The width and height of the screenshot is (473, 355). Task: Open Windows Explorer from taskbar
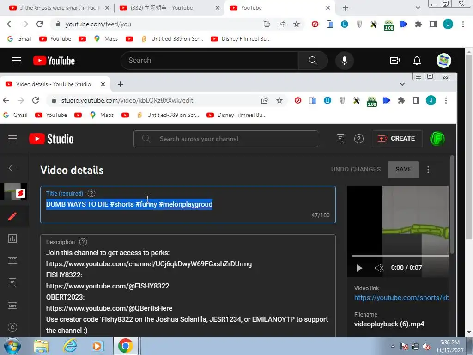coord(41,346)
